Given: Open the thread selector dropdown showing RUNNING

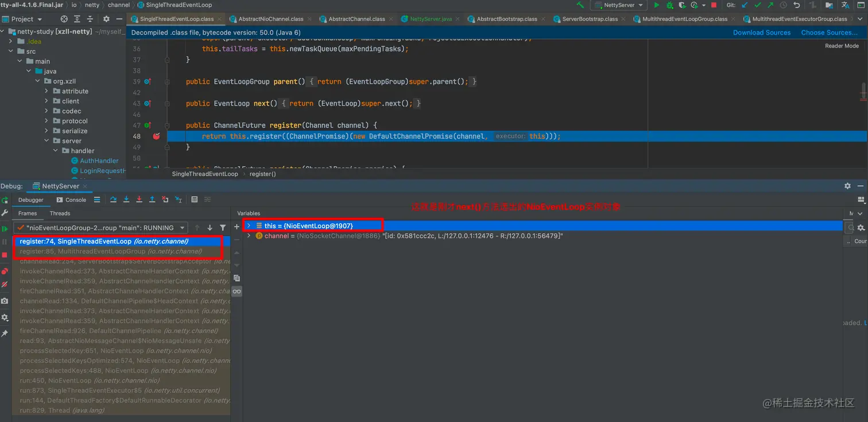Looking at the screenshot, I should click(x=100, y=228).
